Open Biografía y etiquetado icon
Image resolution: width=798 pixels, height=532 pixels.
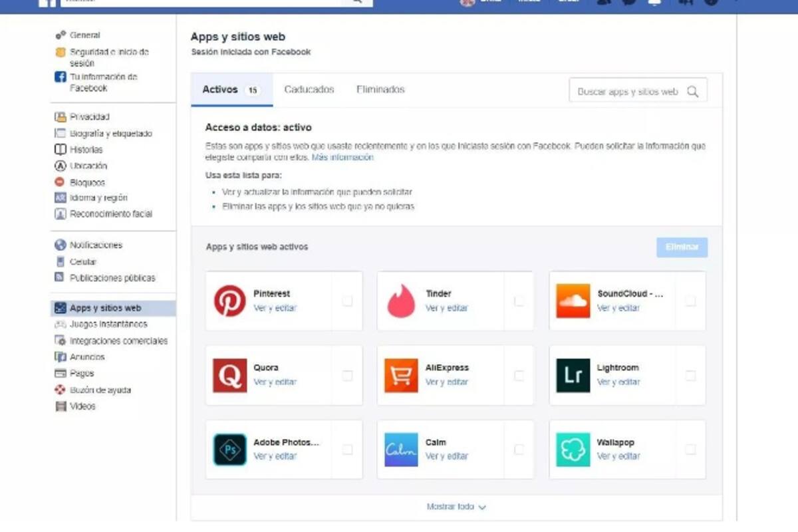pyautogui.click(x=61, y=134)
